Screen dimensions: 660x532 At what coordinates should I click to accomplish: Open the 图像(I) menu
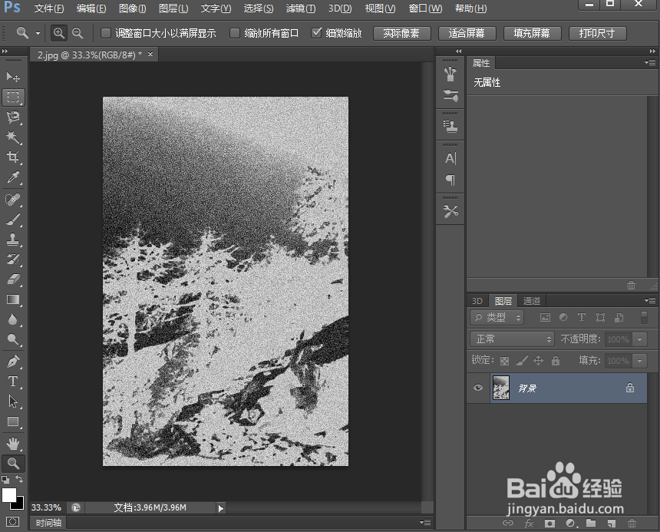point(132,8)
